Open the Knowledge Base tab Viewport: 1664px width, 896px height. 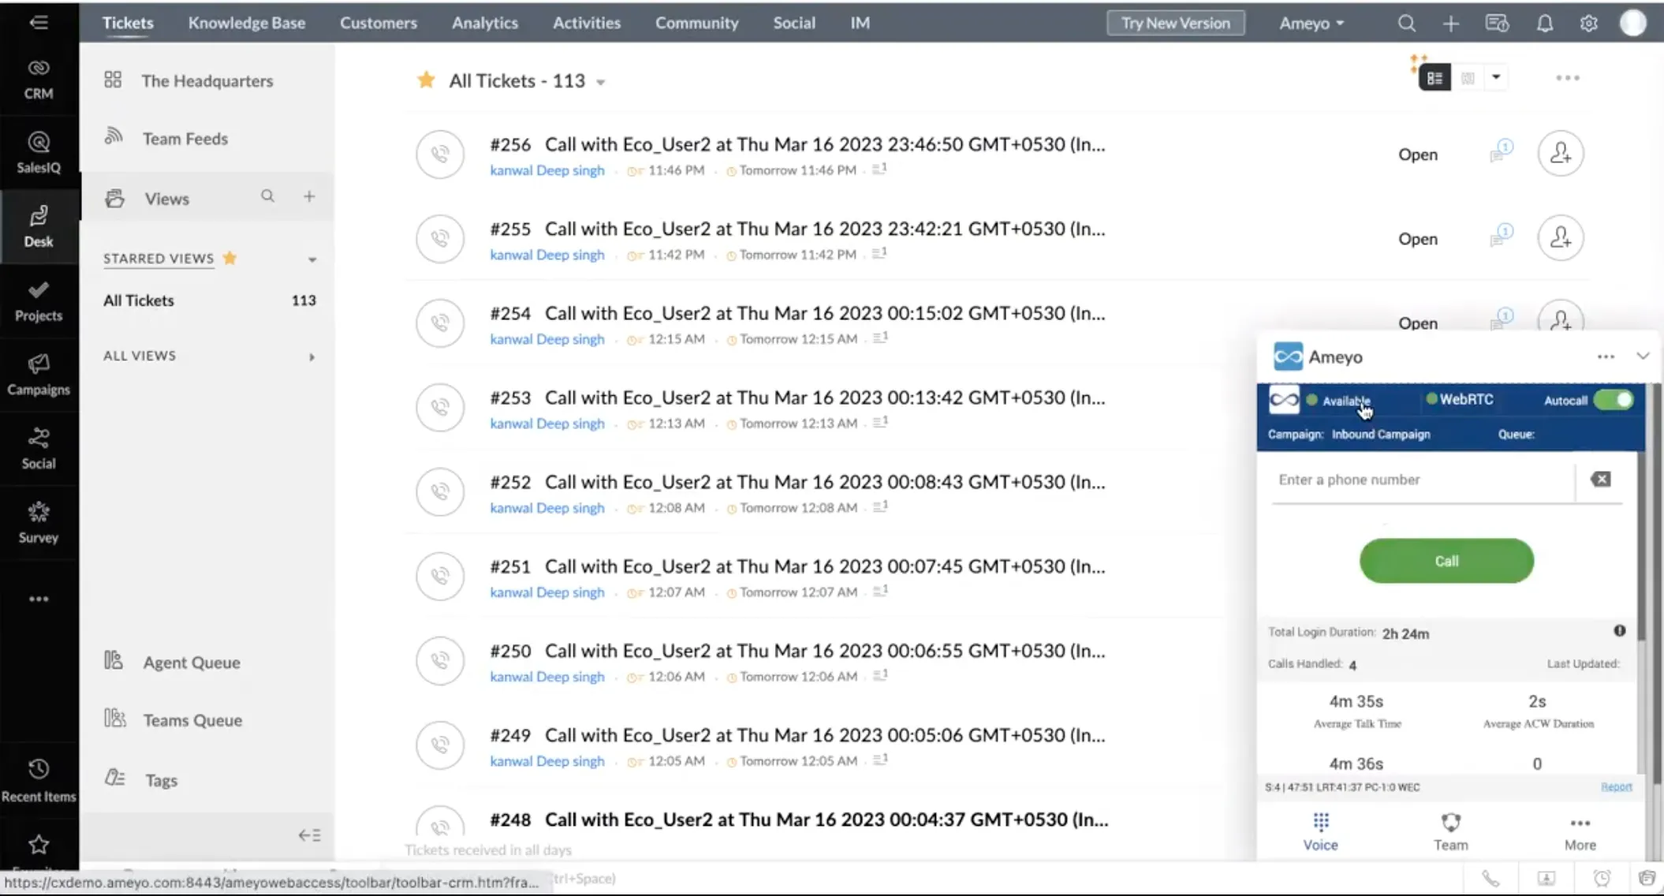pos(246,23)
